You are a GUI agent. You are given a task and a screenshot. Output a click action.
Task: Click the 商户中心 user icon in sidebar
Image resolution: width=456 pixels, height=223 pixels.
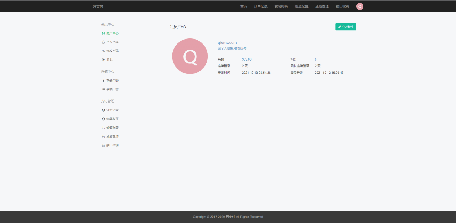[x=103, y=33]
